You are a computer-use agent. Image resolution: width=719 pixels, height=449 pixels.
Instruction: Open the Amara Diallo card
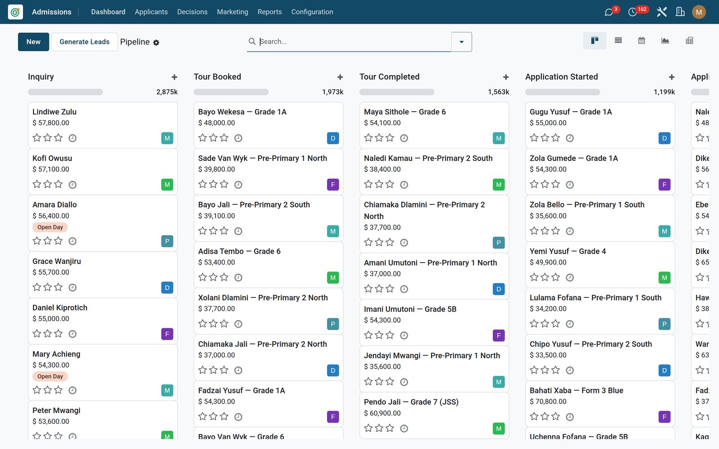pos(102,223)
